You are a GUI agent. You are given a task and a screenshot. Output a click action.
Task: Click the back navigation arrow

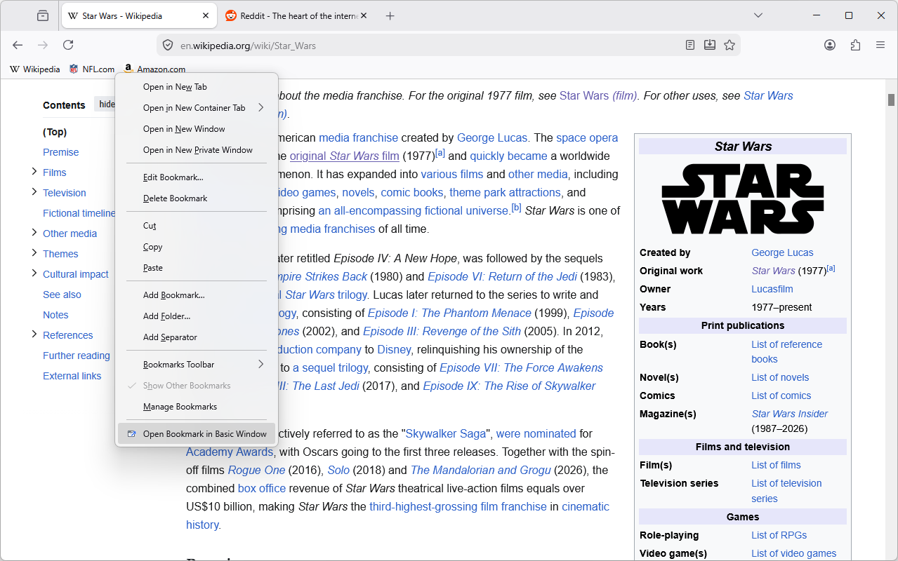[x=18, y=45]
